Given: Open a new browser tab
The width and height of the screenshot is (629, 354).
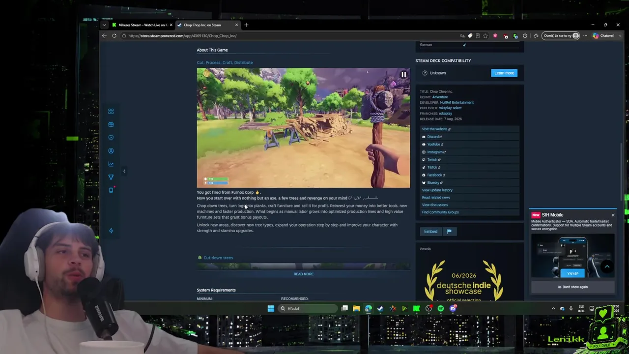Looking at the screenshot, I should [246, 25].
